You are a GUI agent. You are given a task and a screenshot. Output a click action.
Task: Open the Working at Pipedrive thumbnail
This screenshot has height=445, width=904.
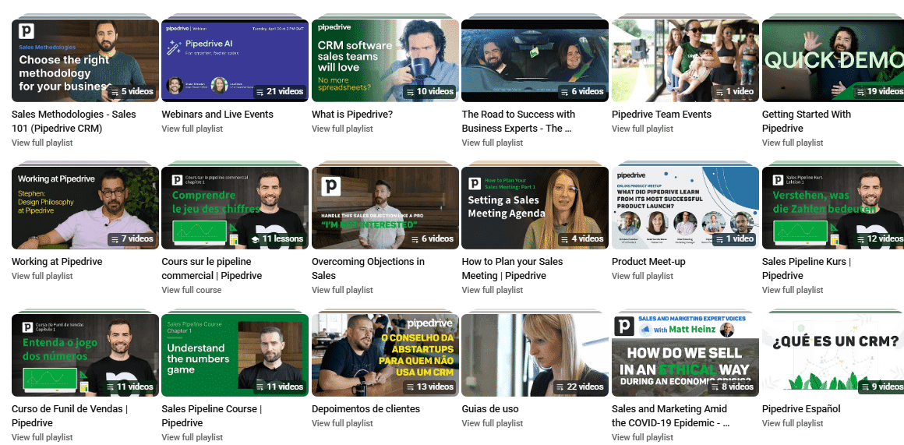(x=85, y=208)
